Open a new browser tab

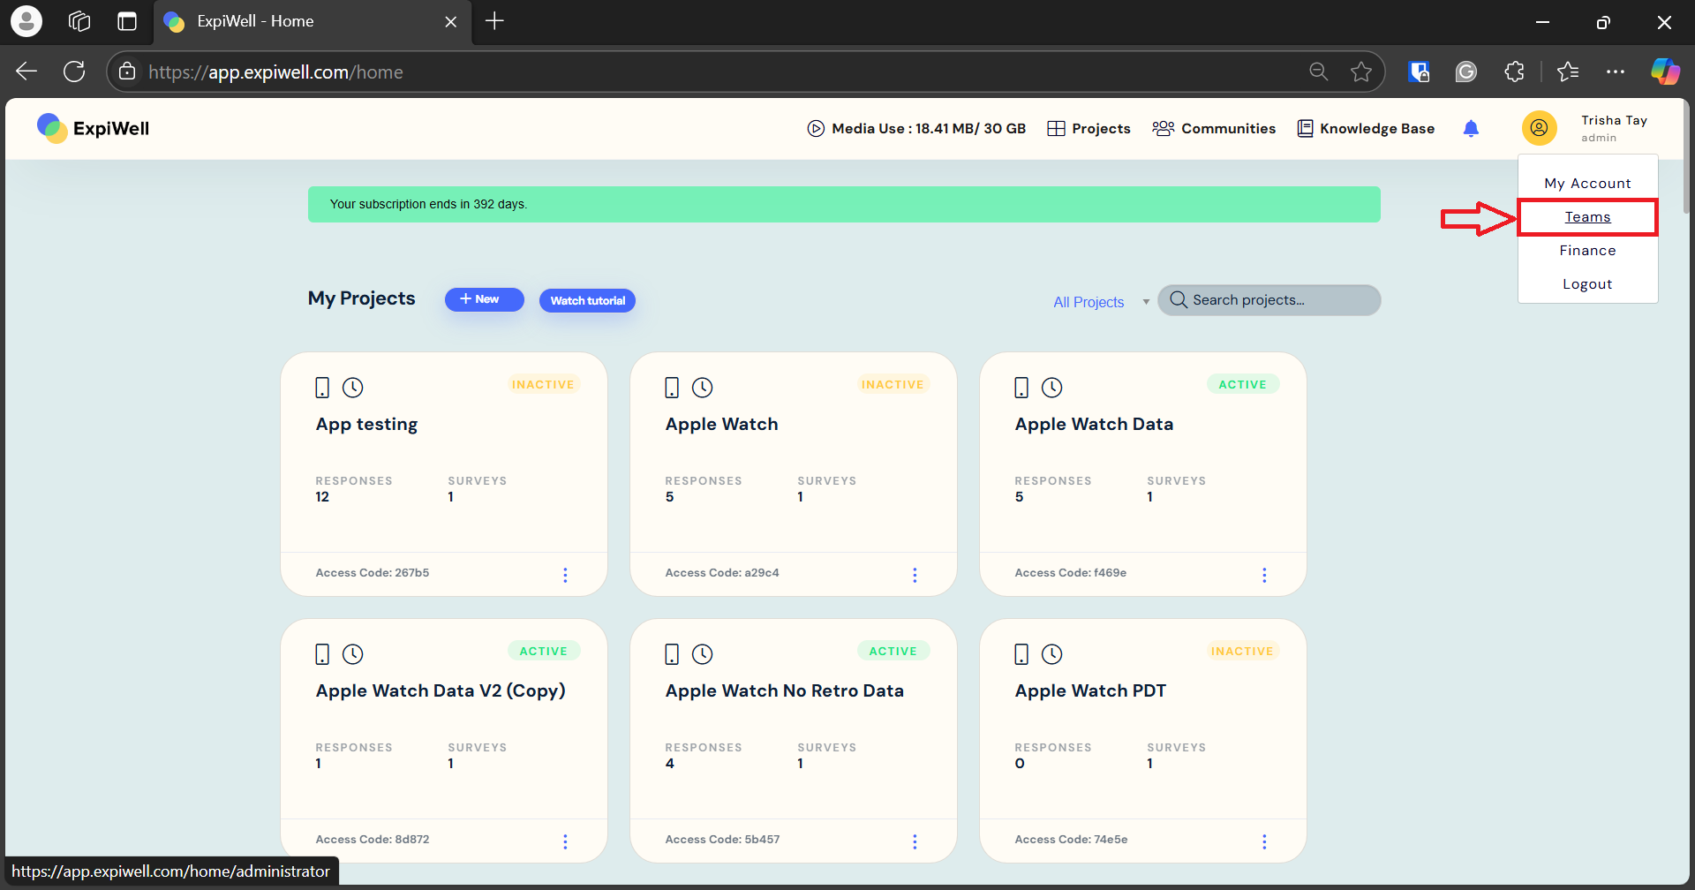[494, 21]
